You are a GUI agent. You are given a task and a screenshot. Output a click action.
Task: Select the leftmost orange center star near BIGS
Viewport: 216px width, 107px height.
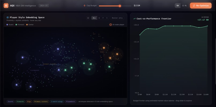point(104,48)
